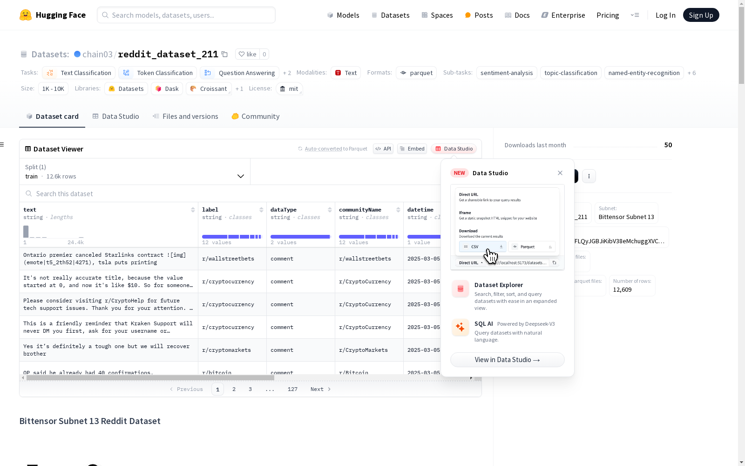Viewport: 745px width, 466px height.
Task: Open Spaces in the navigation
Action: (x=437, y=15)
